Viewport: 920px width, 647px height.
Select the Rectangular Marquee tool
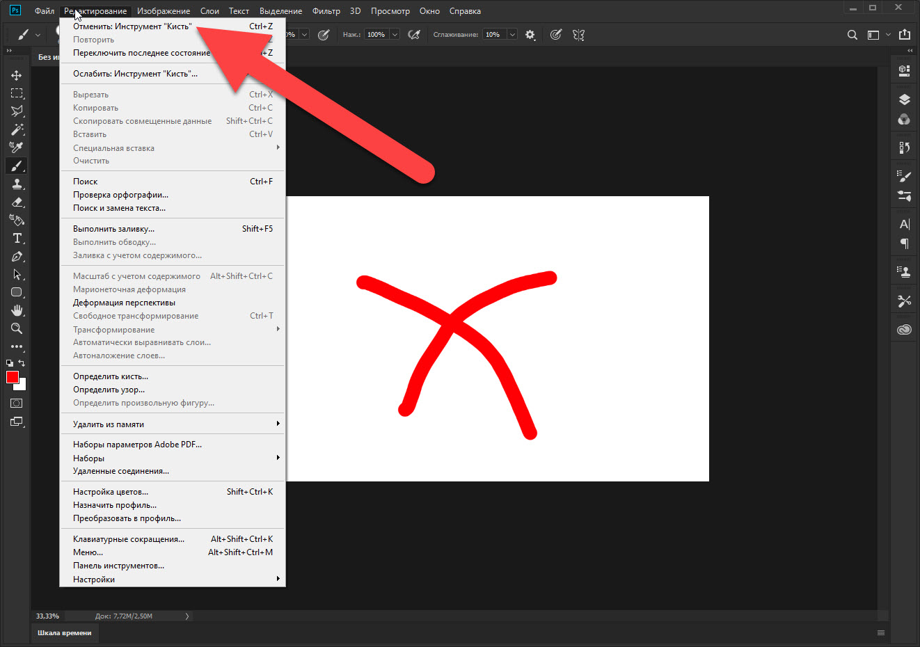click(17, 93)
